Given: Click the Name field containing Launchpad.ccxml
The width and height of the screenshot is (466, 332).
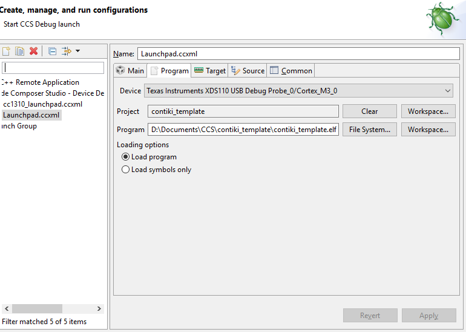Looking at the screenshot, I should tap(298, 54).
